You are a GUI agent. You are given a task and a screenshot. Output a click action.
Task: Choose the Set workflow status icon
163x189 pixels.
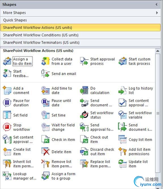84,115
